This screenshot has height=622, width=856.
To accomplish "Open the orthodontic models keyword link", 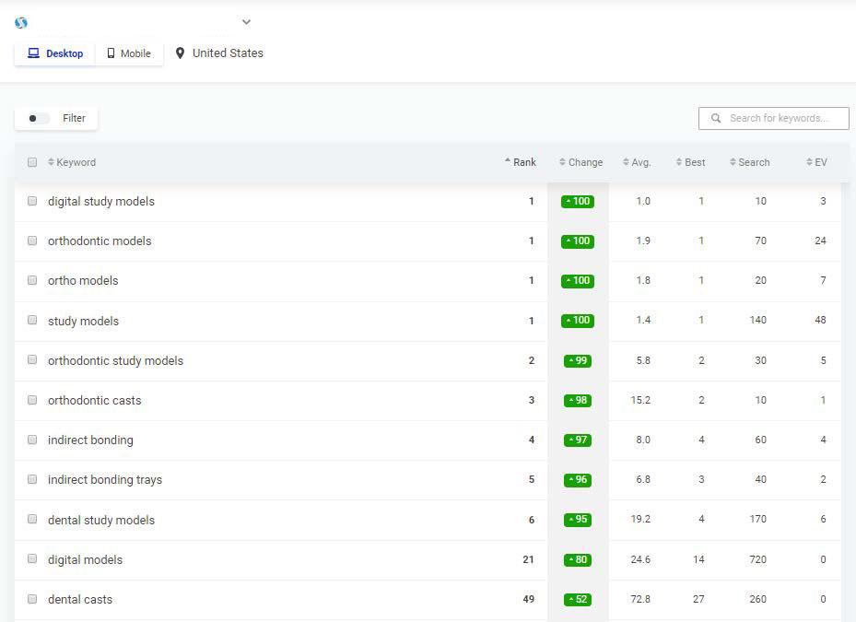I will [100, 241].
